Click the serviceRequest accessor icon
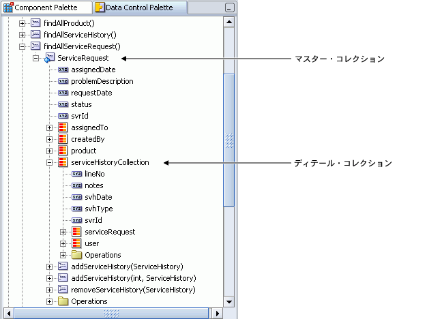Image resolution: width=442 pixels, height=319 pixels. [76, 232]
